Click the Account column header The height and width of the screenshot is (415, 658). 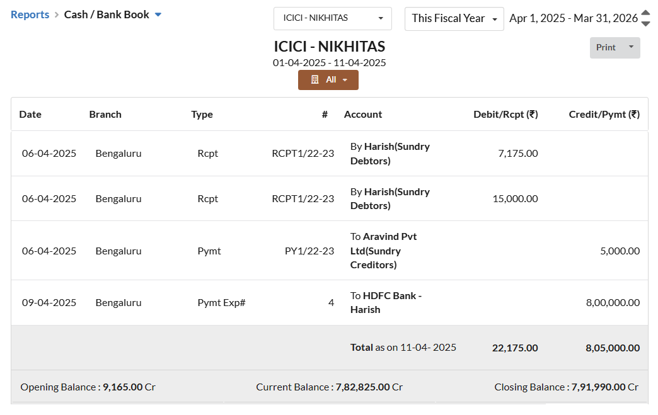(363, 115)
